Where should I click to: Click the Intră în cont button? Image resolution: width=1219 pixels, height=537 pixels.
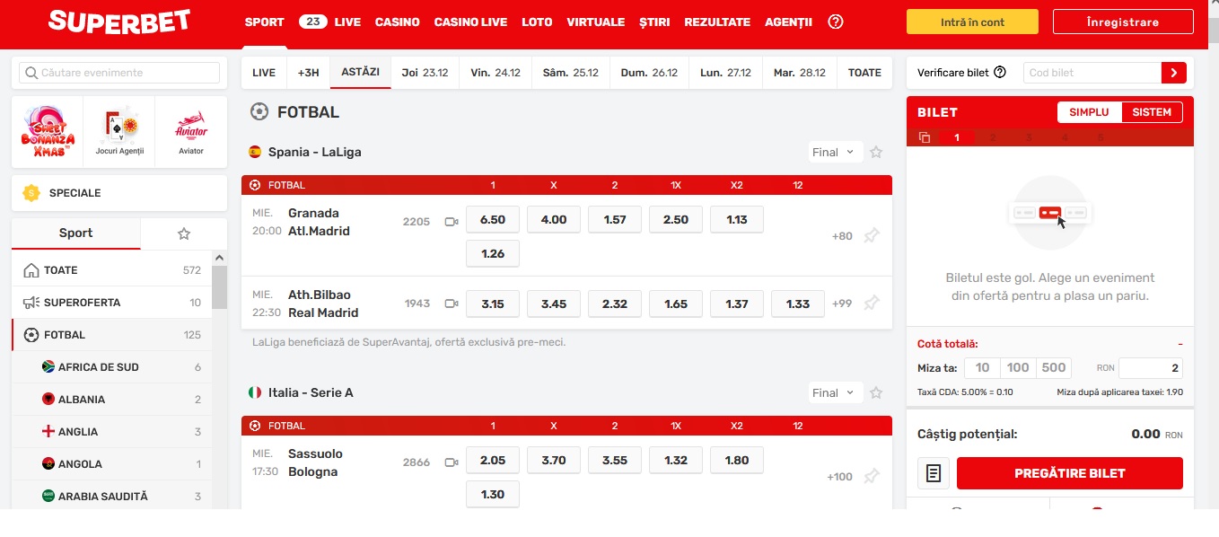pyautogui.click(x=972, y=22)
